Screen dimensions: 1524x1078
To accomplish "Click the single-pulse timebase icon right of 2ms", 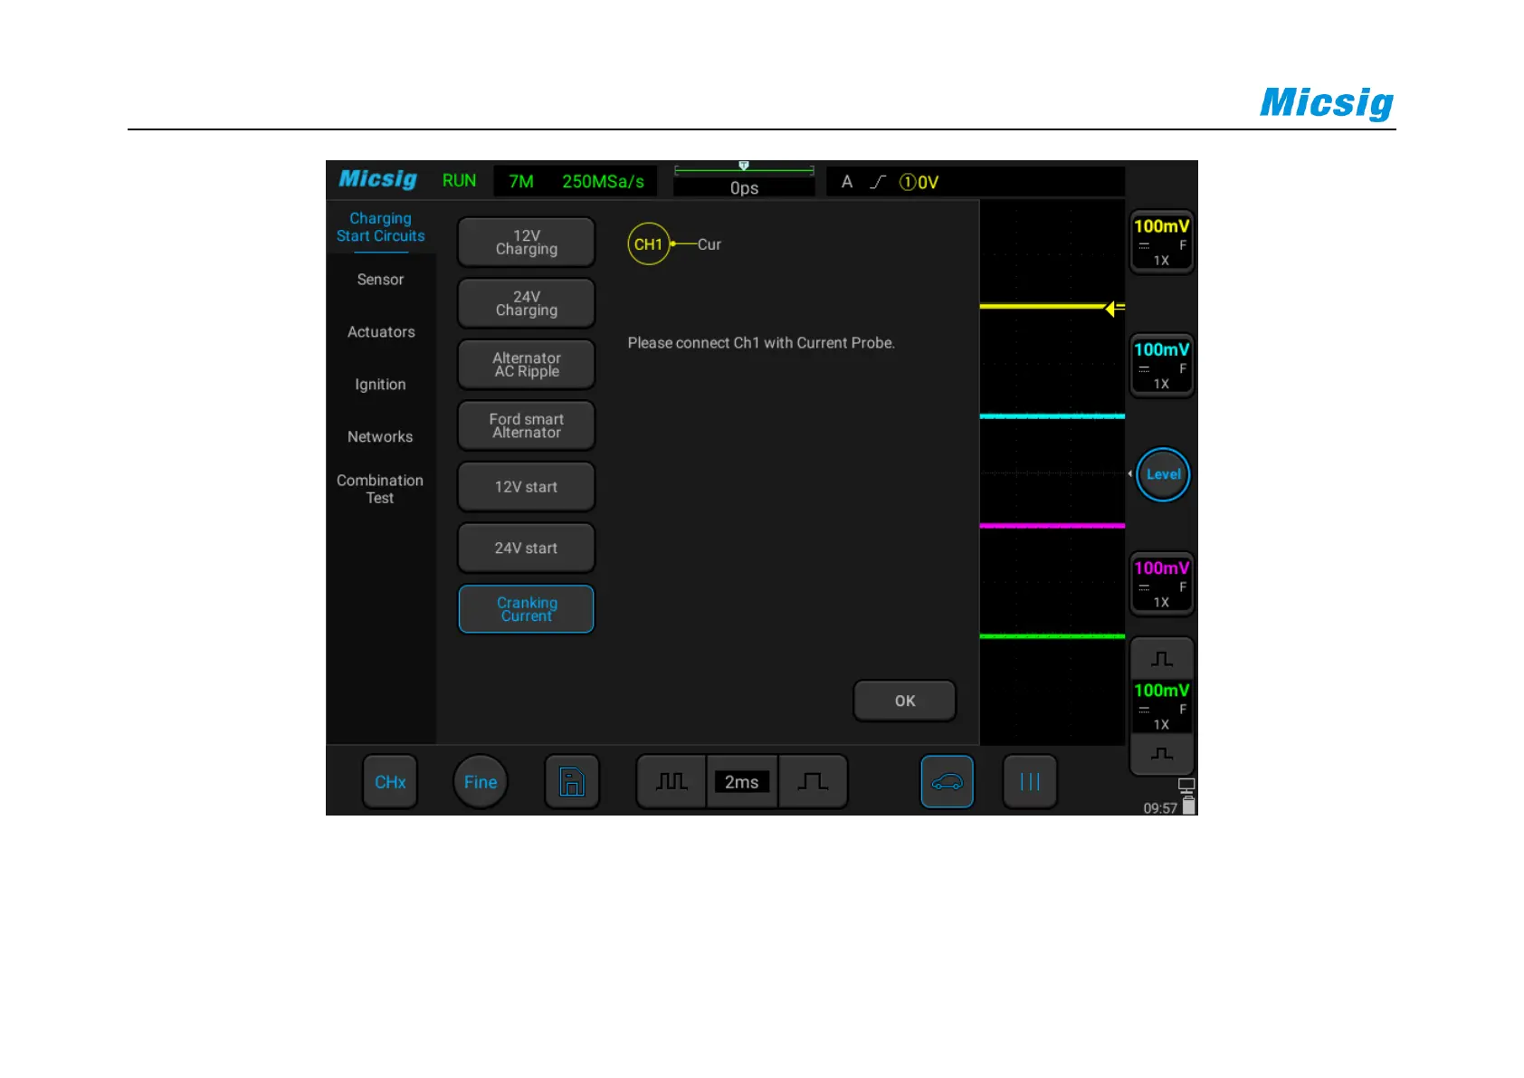I will [813, 781].
